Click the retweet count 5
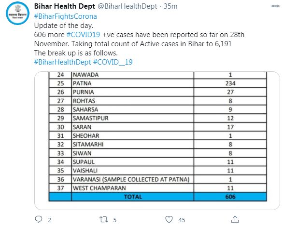The image size is (283, 227). pyautogui.click(x=115, y=220)
